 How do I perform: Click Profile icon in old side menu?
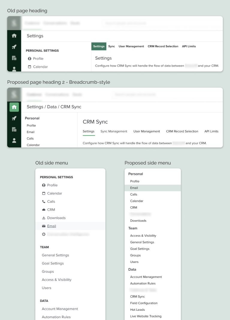click(x=43, y=185)
